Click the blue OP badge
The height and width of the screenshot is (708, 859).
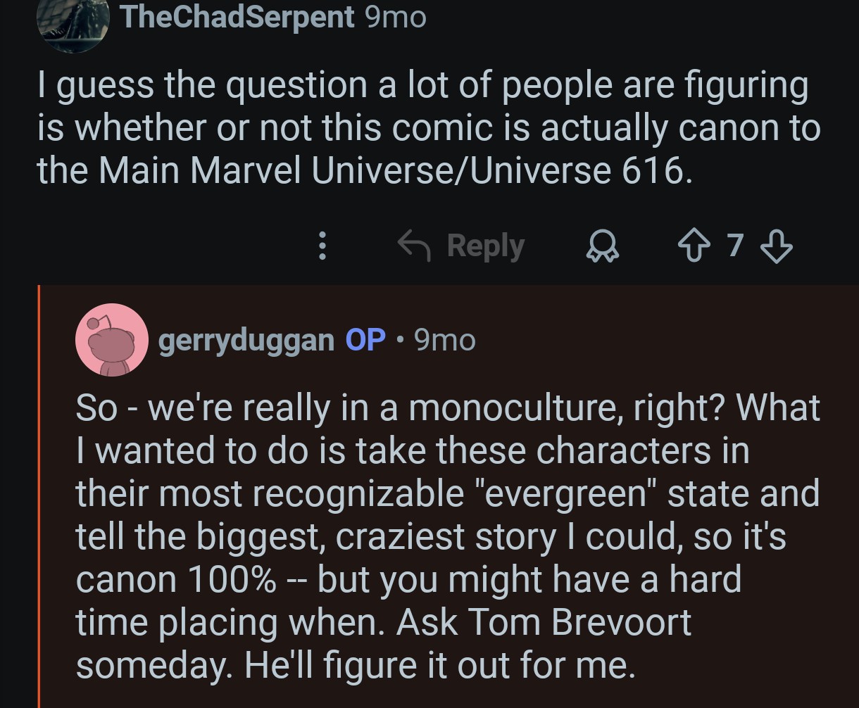(365, 340)
